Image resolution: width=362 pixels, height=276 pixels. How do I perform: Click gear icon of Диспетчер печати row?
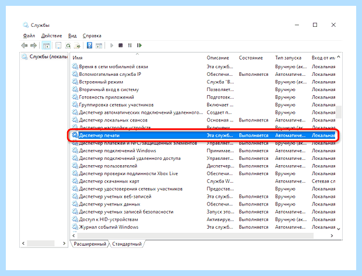click(x=75, y=135)
